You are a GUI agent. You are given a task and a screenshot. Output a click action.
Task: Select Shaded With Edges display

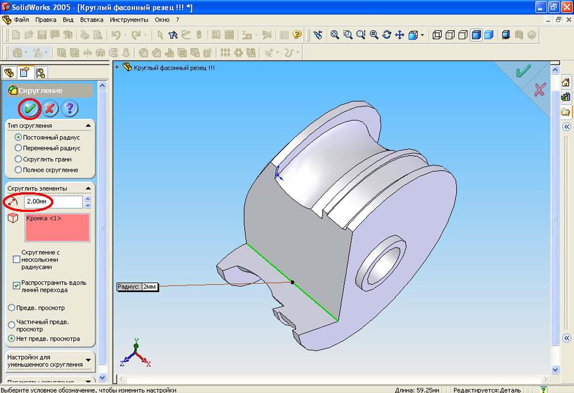click(476, 35)
